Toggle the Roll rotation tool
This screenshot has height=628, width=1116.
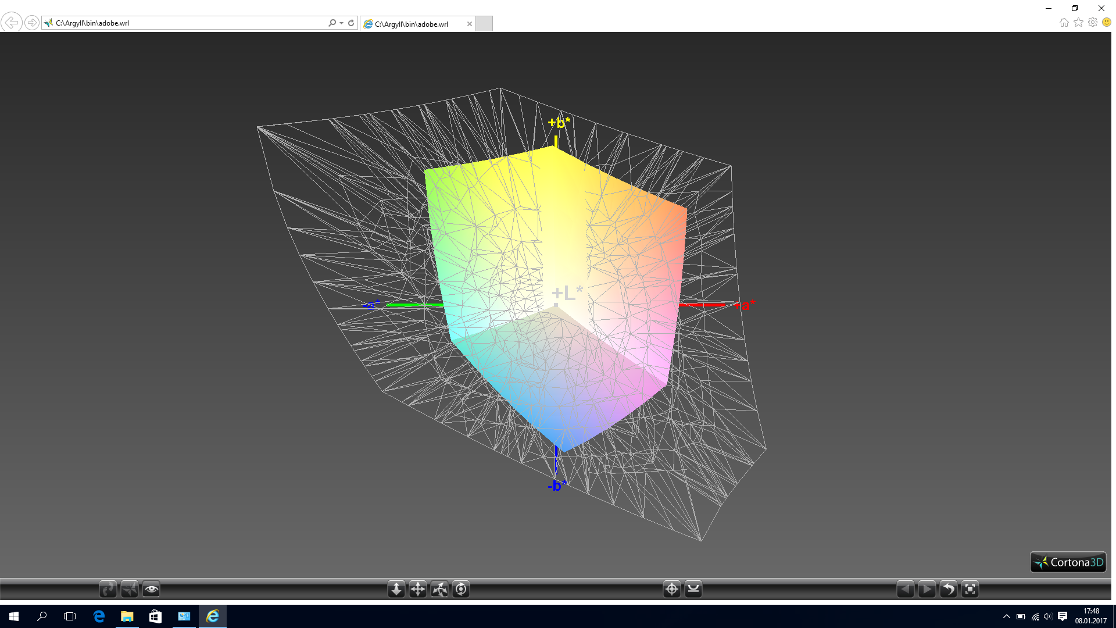[x=461, y=589]
